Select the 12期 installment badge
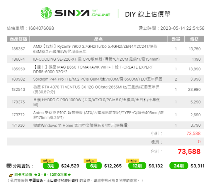The width and height of the screenshot is (211, 189). pyautogui.click(x=137, y=166)
